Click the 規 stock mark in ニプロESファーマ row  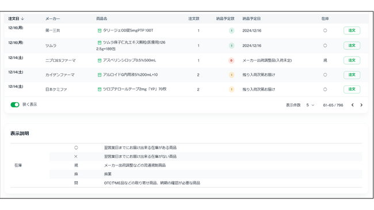click(325, 60)
